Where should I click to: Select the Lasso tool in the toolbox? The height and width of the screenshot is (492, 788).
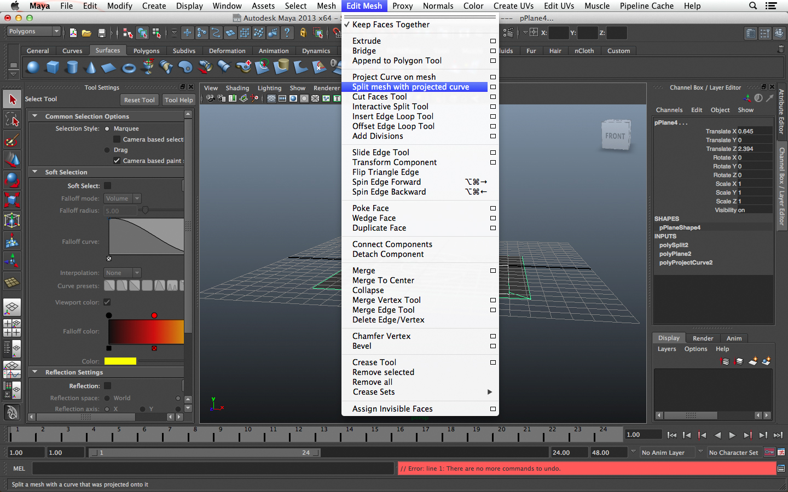point(12,120)
